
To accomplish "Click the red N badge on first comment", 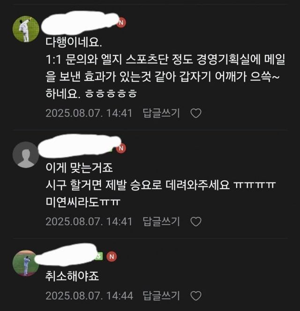I will point(121,23).
